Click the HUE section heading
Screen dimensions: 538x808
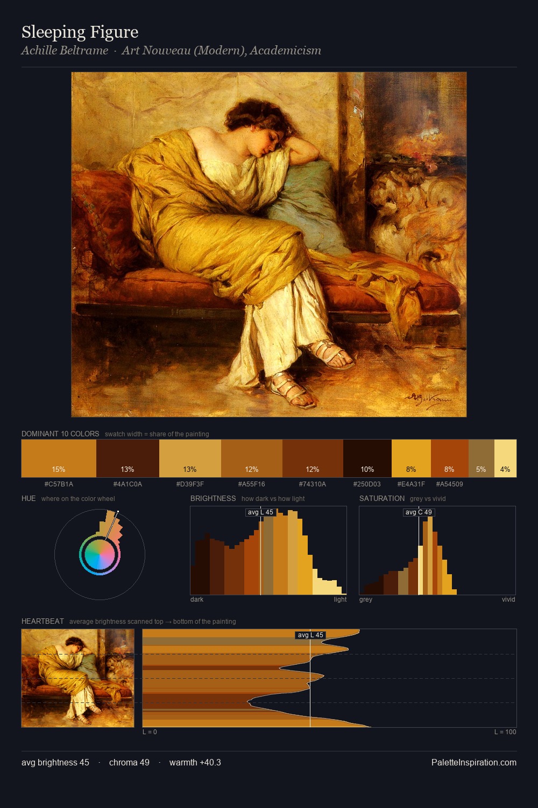click(29, 498)
